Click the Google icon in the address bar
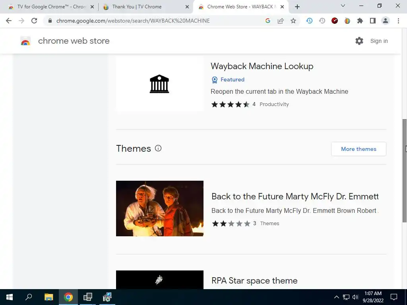This screenshot has height=305, width=407. tap(268, 21)
